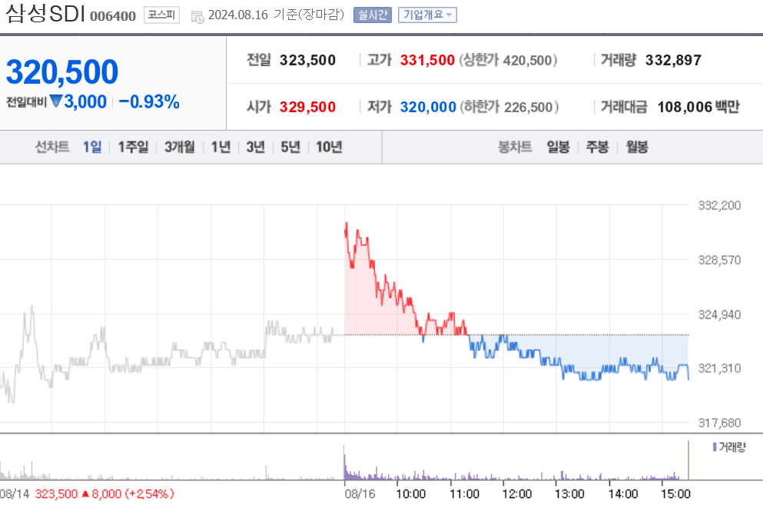Click the calendar clock icon beside the date
The image size is (763, 521).
[197, 17]
